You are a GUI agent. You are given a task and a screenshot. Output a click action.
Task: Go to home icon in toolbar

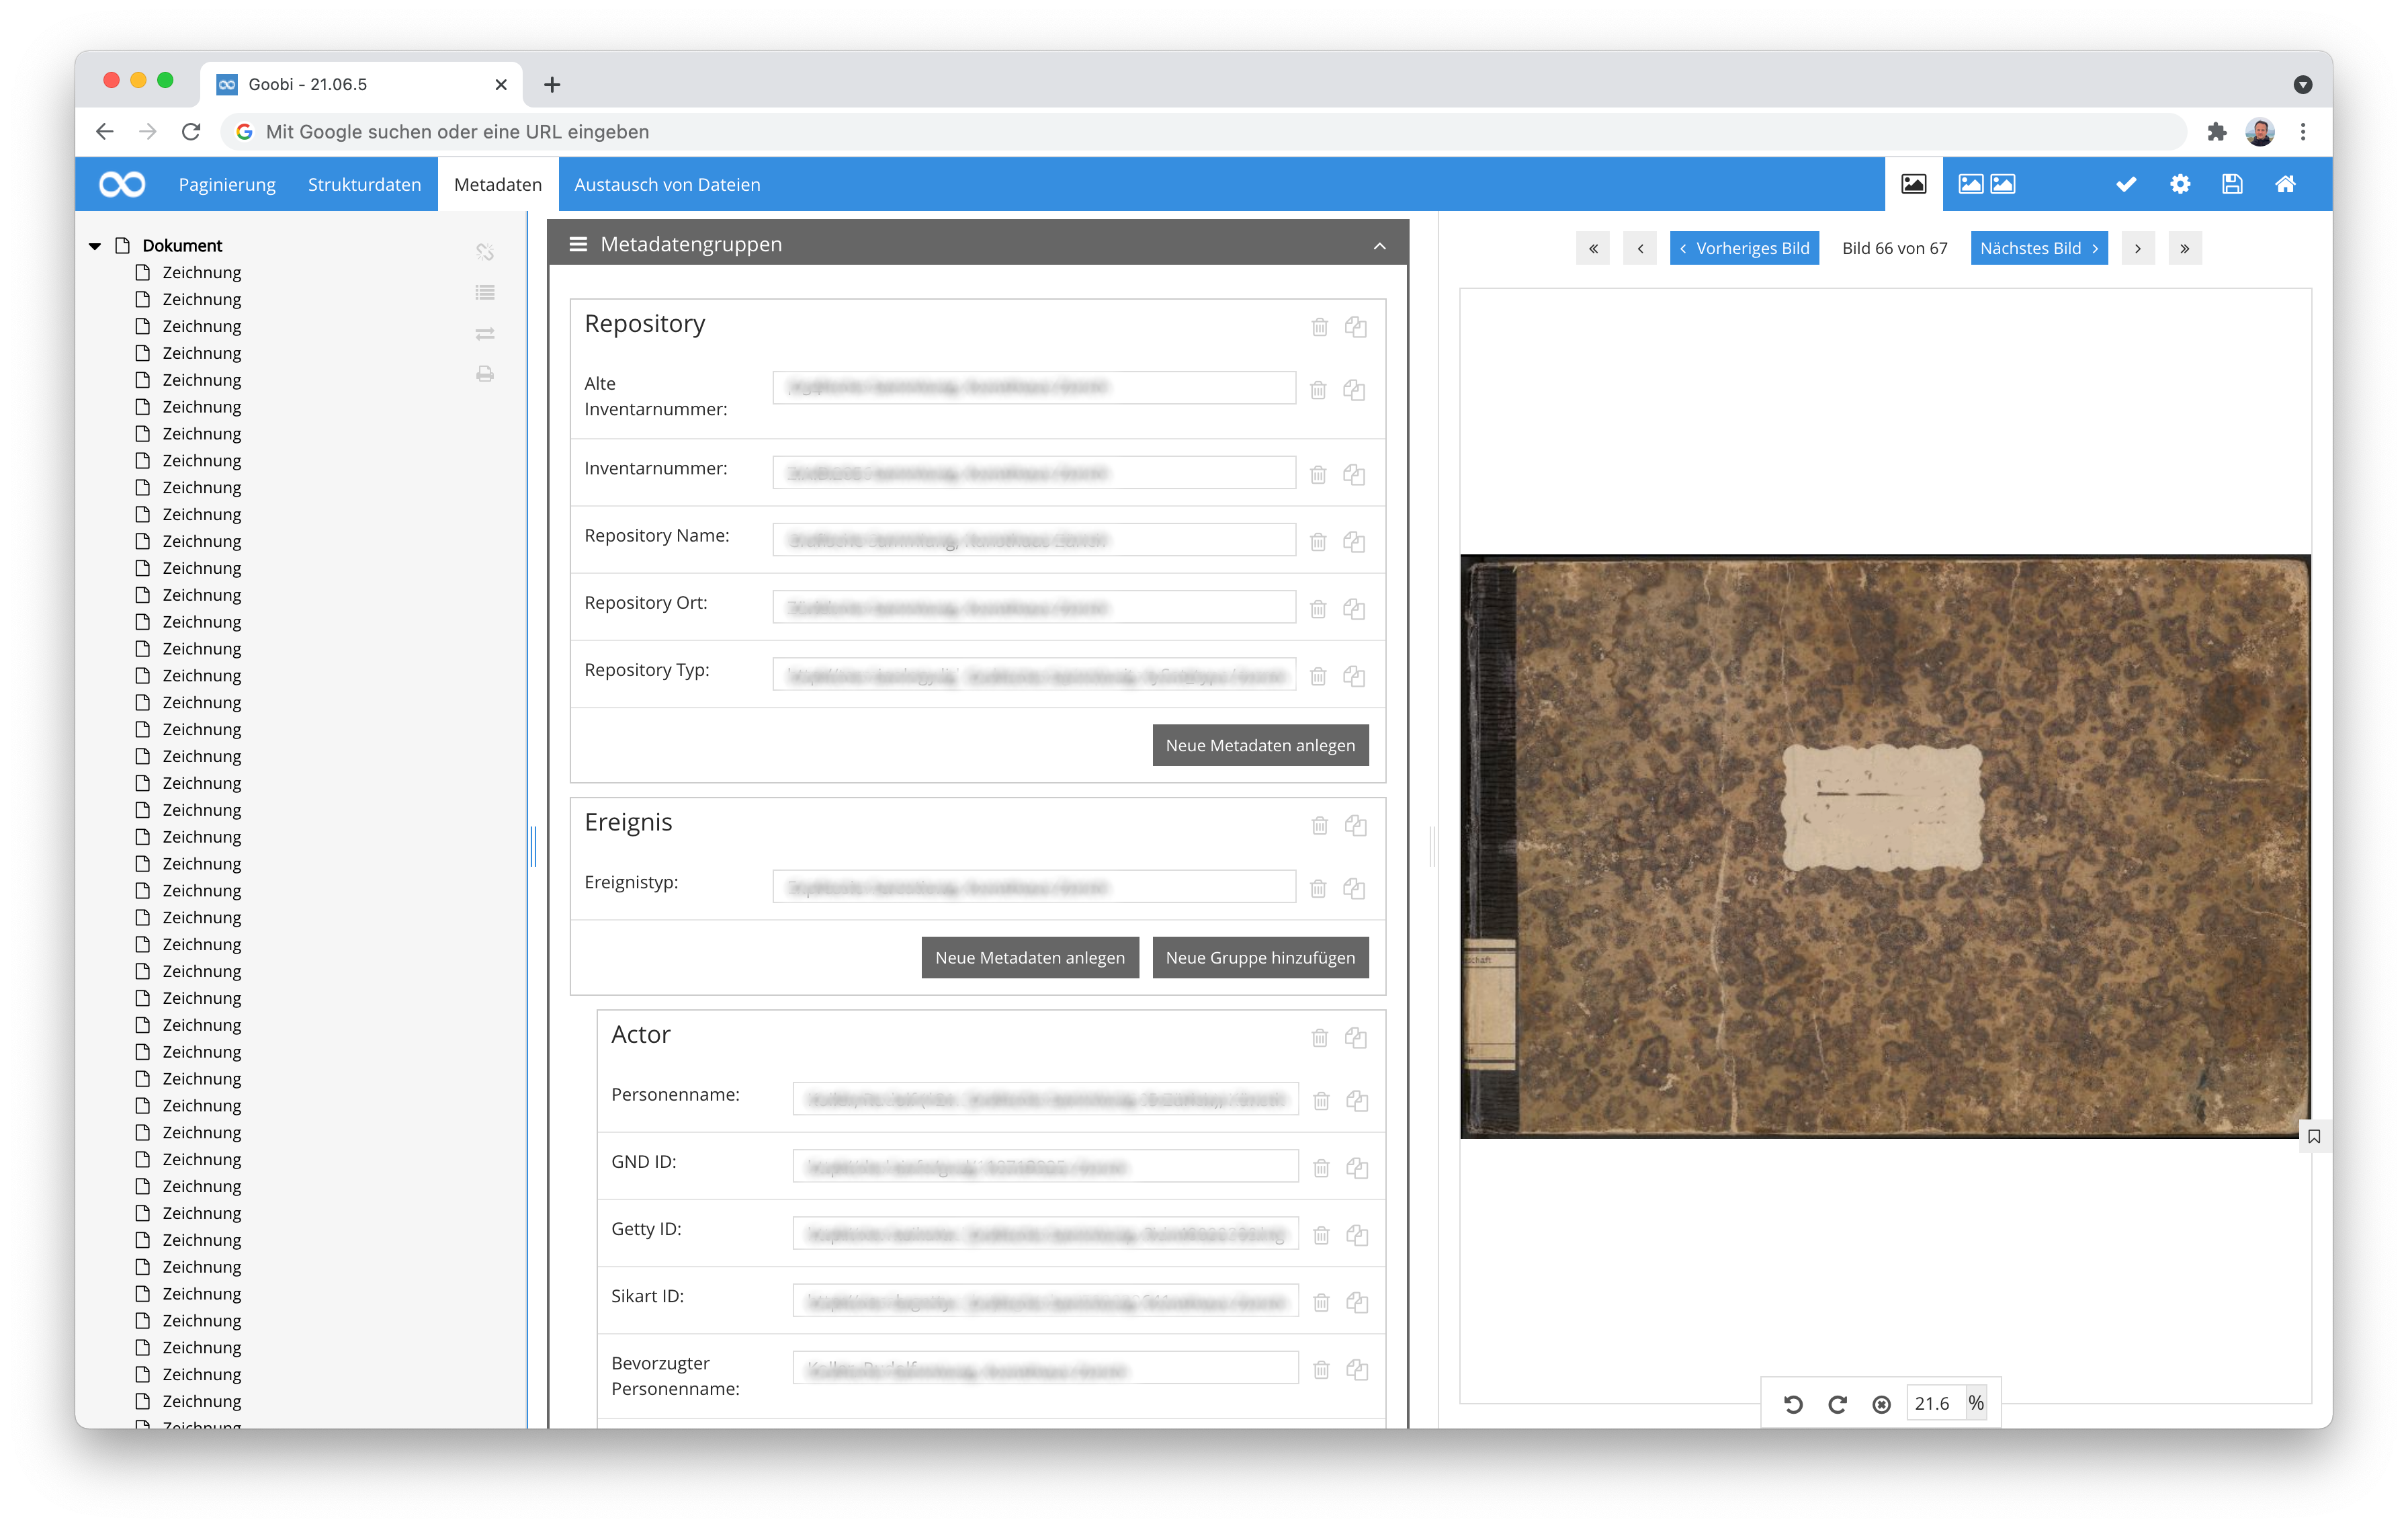[2285, 184]
